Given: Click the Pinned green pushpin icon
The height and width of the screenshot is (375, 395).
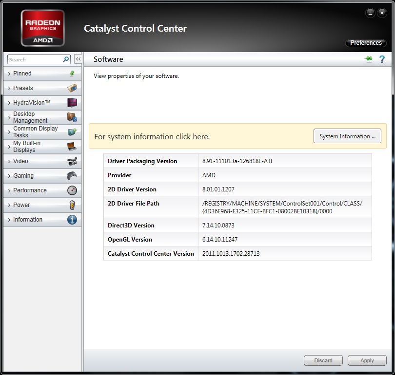Looking at the screenshot, I should [x=72, y=74].
